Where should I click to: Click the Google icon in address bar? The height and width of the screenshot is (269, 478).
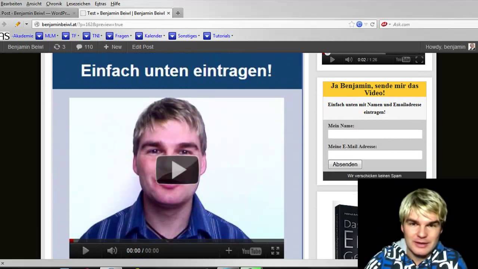[x=359, y=24]
